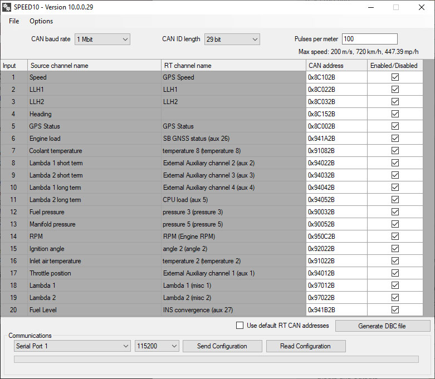Disable the Speed input checkbox
This screenshot has height=379, width=435.
coord(395,77)
